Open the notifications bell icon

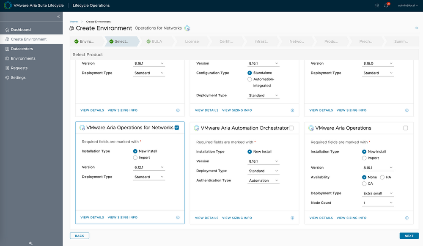(x=386, y=5)
